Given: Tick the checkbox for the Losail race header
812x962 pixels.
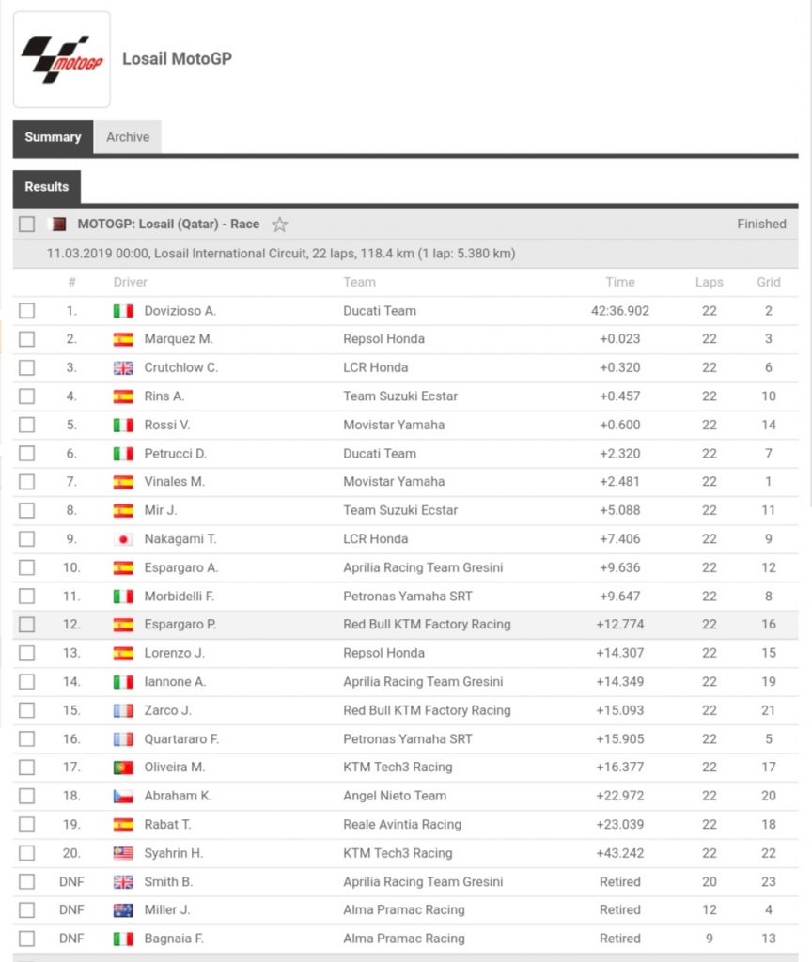Looking at the screenshot, I should [26, 225].
